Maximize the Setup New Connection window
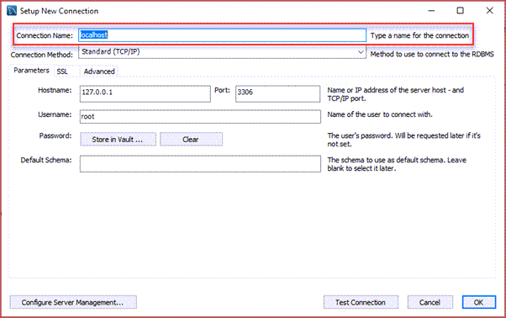This screenshot has height=318, width=506. tap(461, 11)
